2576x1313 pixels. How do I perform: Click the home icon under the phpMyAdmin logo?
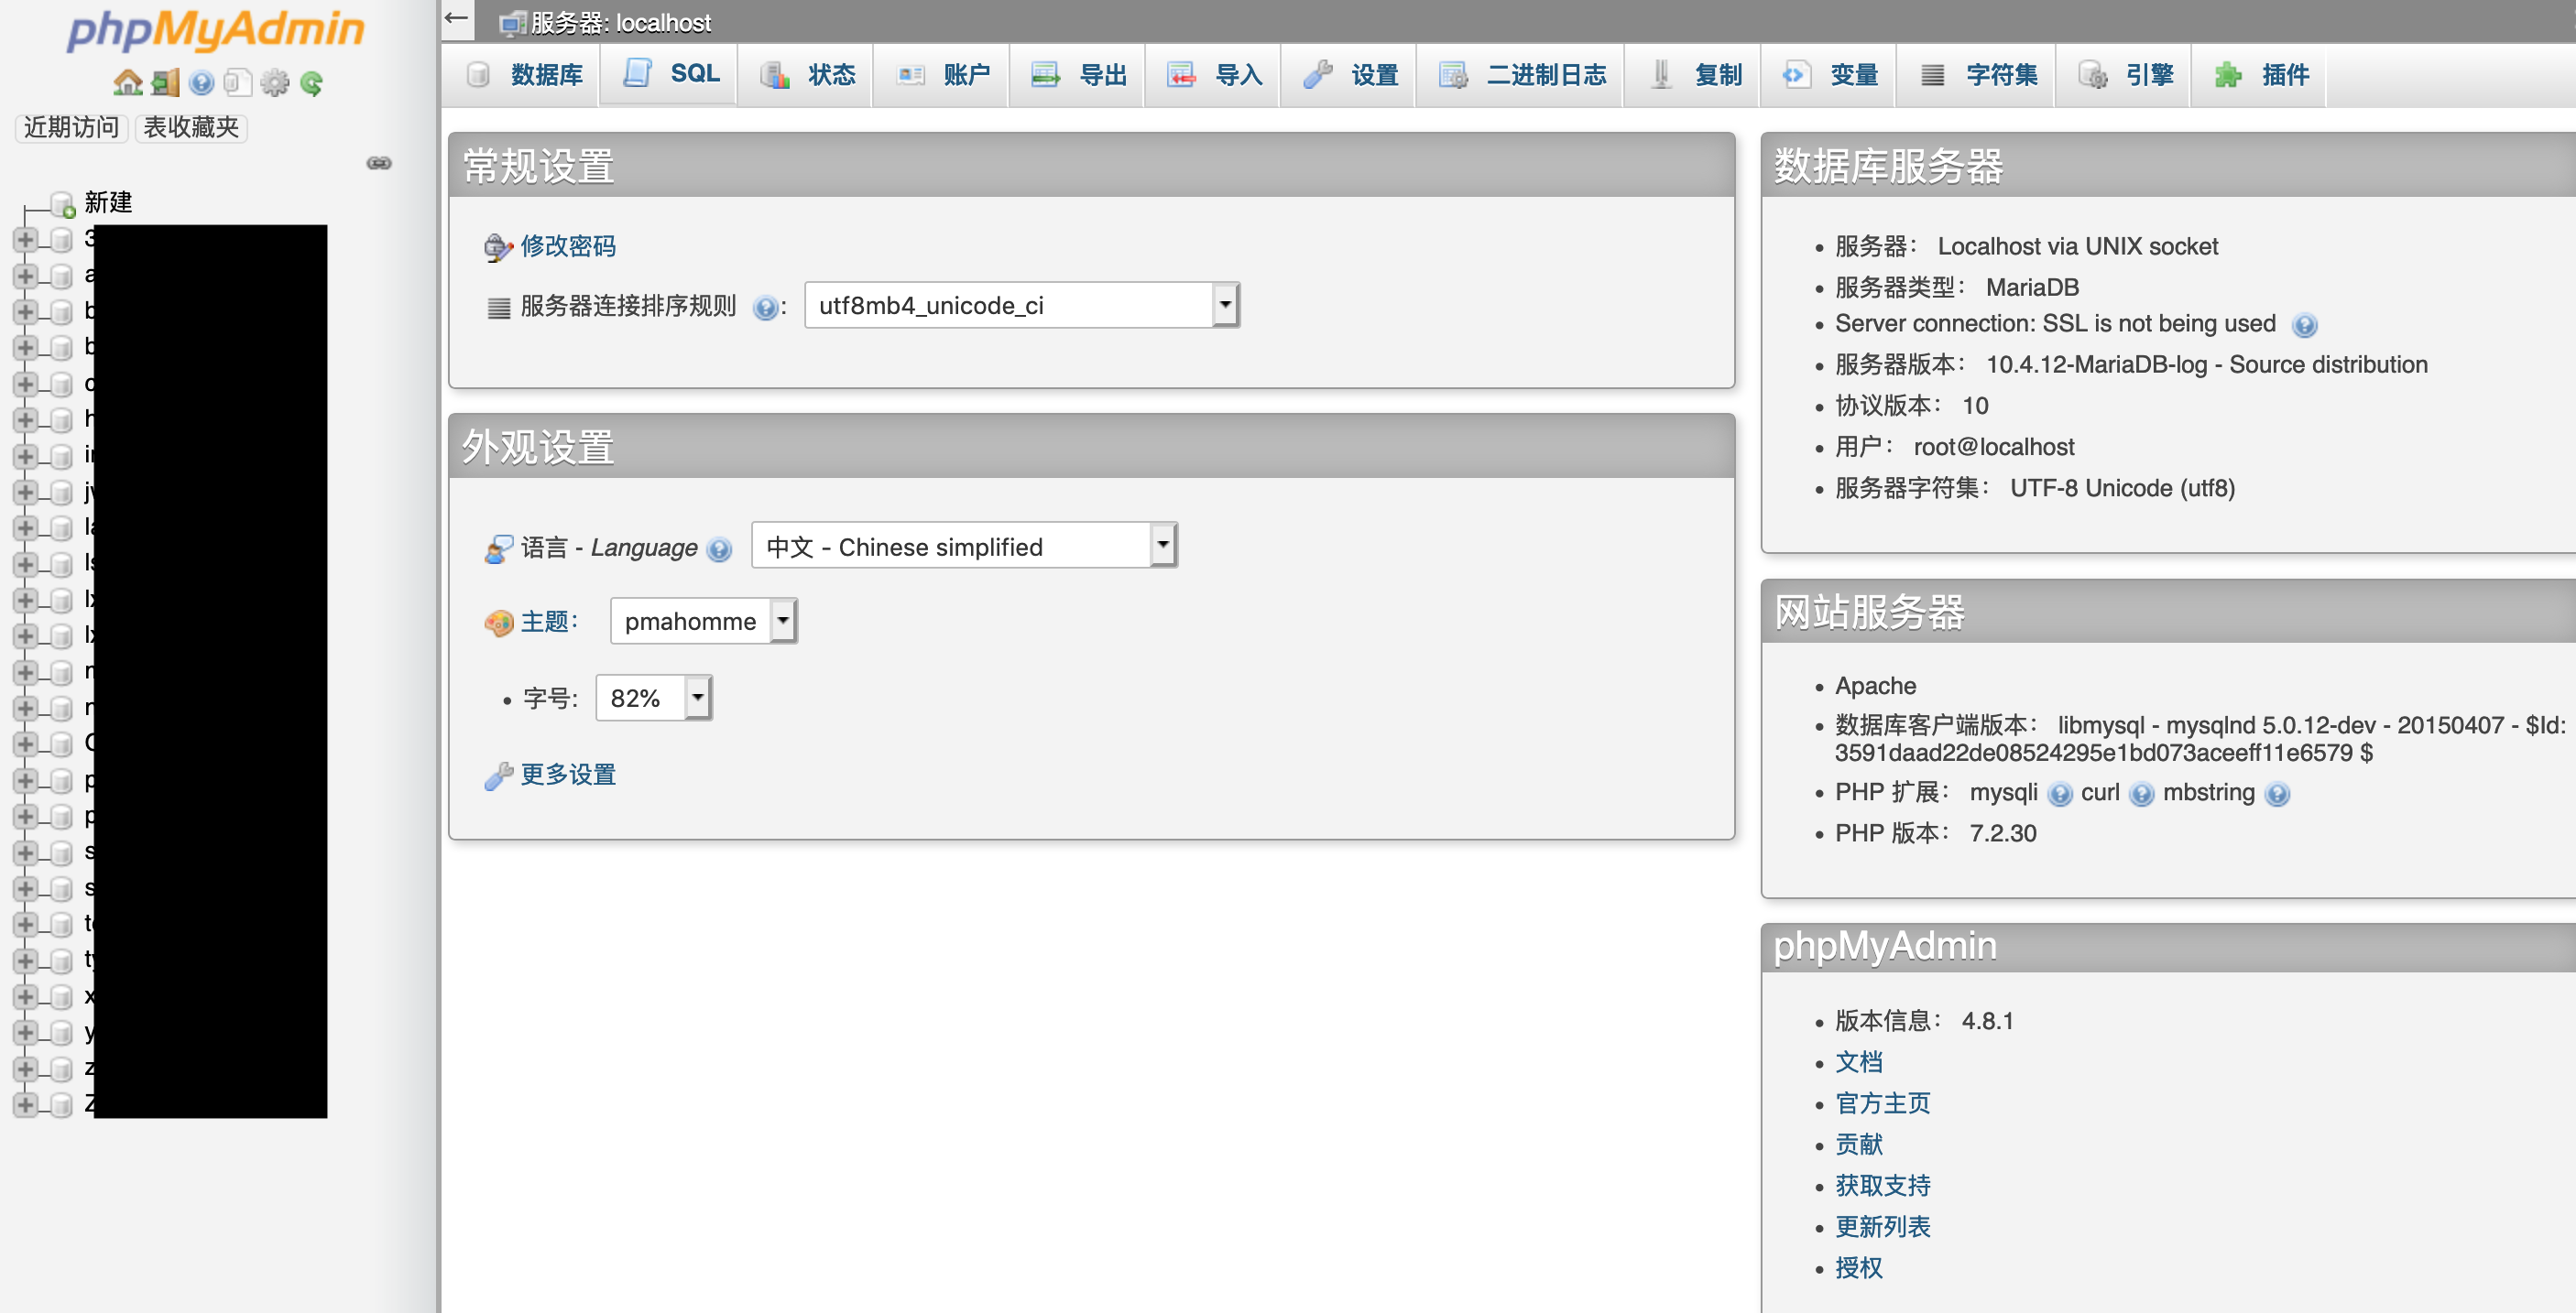click(128, 81)
